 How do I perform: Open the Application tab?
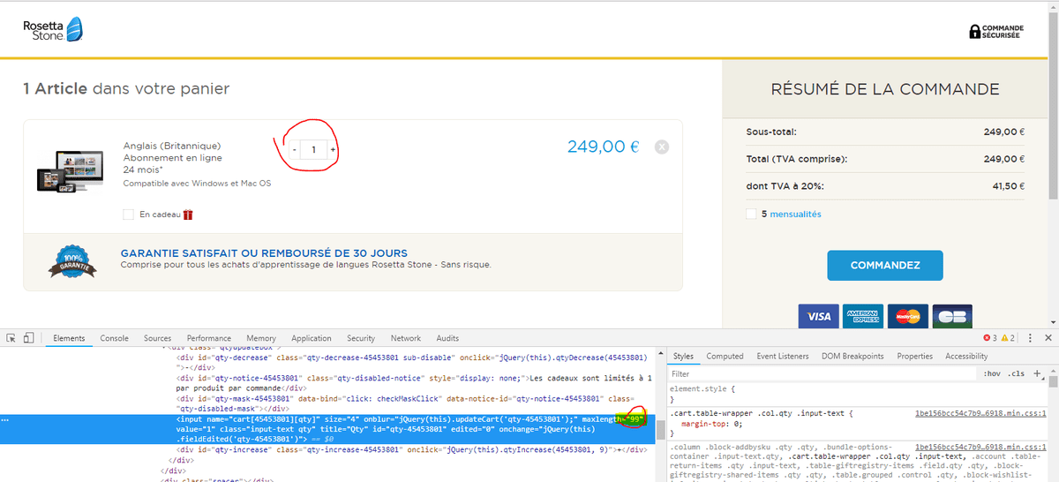click(x=312, y=338)
